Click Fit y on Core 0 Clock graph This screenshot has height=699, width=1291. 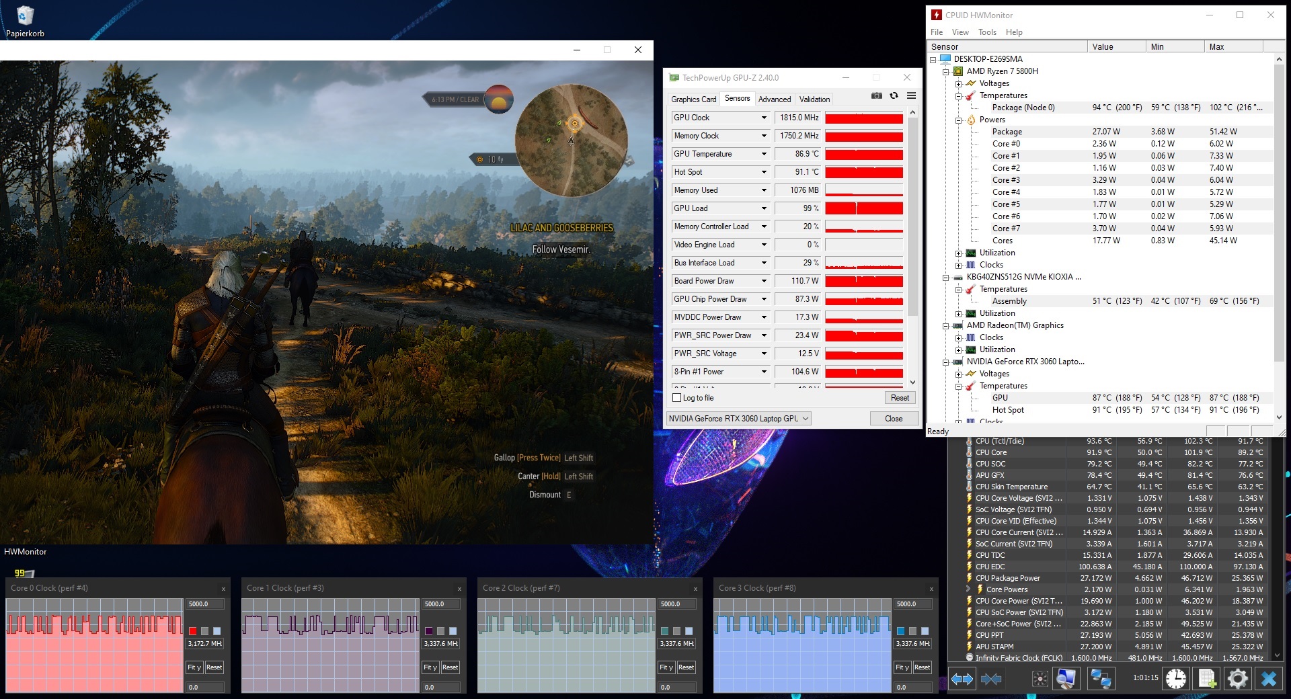click(x=194, y=667)
